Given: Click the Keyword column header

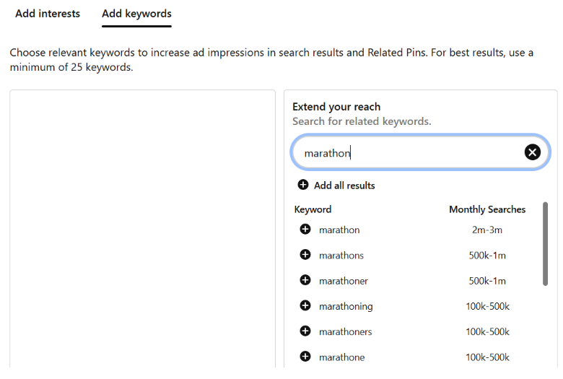Looking at the screenshot, I should (x=313, y=209).
